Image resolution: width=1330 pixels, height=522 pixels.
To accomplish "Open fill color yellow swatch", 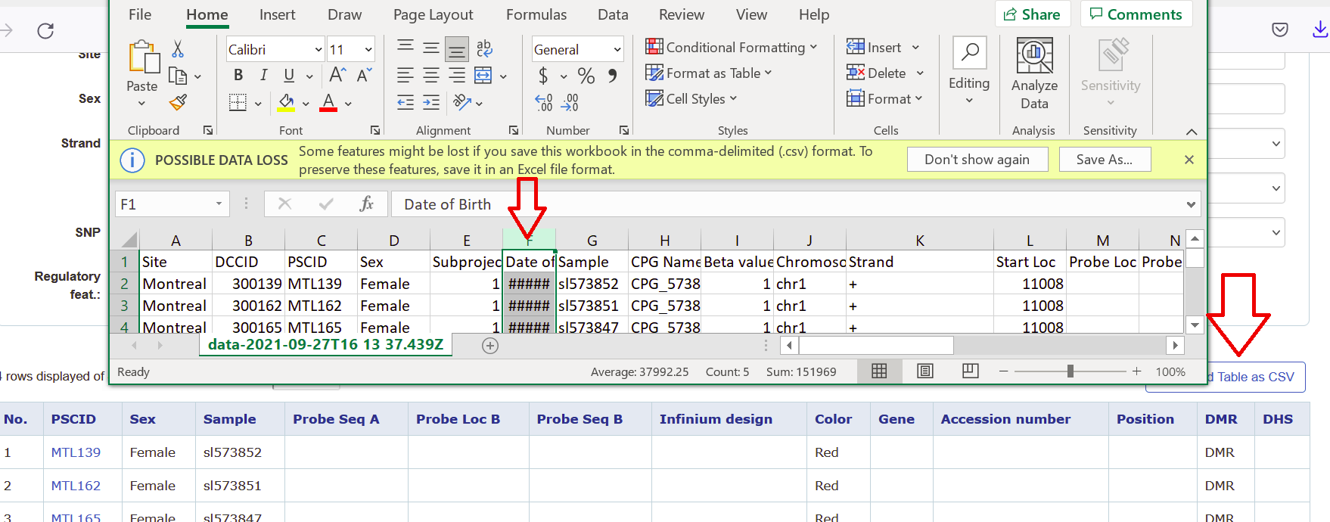I will pyautogui.click(x=286, y=102).
